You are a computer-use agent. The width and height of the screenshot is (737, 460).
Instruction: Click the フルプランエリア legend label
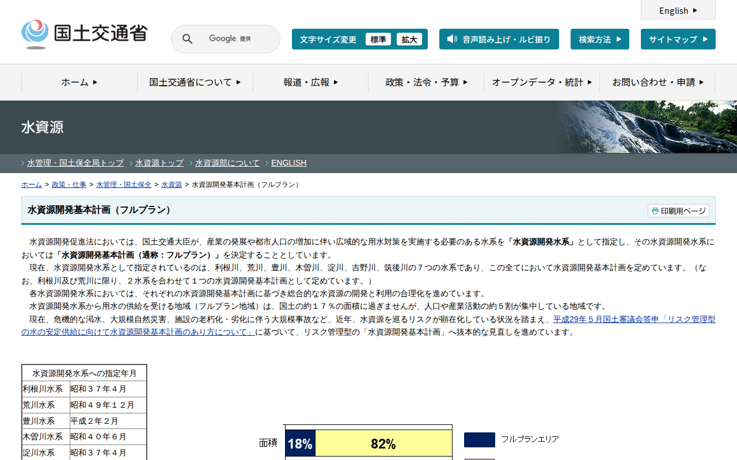coord(530,439)
